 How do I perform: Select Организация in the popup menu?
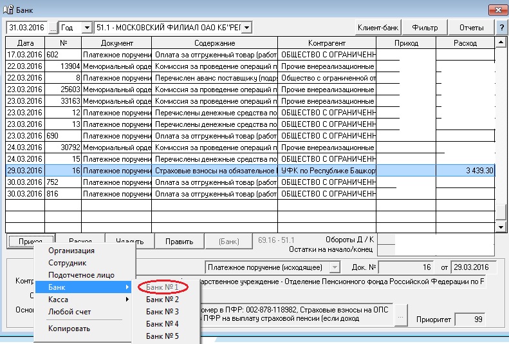[x=71, y=251]
